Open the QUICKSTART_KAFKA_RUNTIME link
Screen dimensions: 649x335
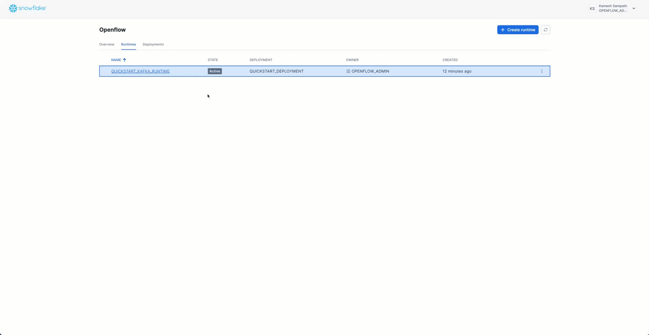coord(140,71)
